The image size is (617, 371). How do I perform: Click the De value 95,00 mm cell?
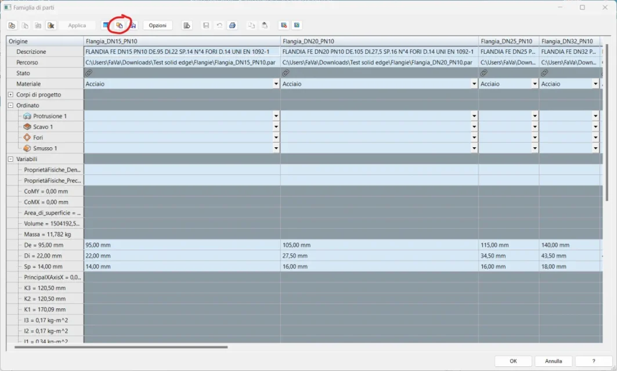tap(182, 245)
